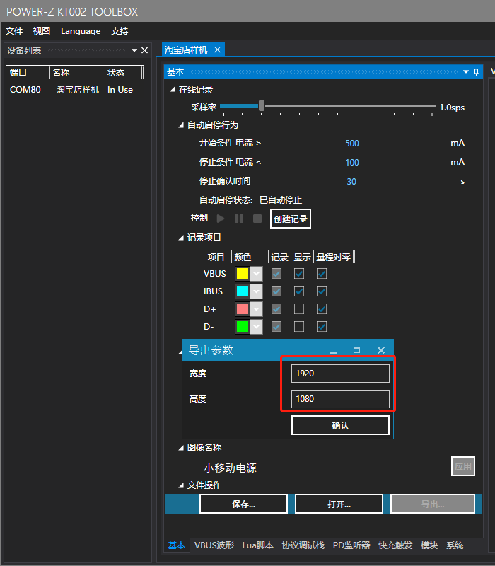The image size is (495, 566).
Task: Open the 基本 panel options arrow
Action: [466, 72]
